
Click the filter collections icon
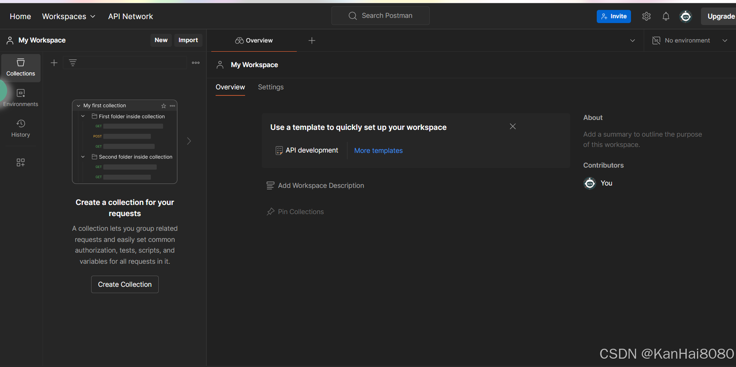point(73,63)
